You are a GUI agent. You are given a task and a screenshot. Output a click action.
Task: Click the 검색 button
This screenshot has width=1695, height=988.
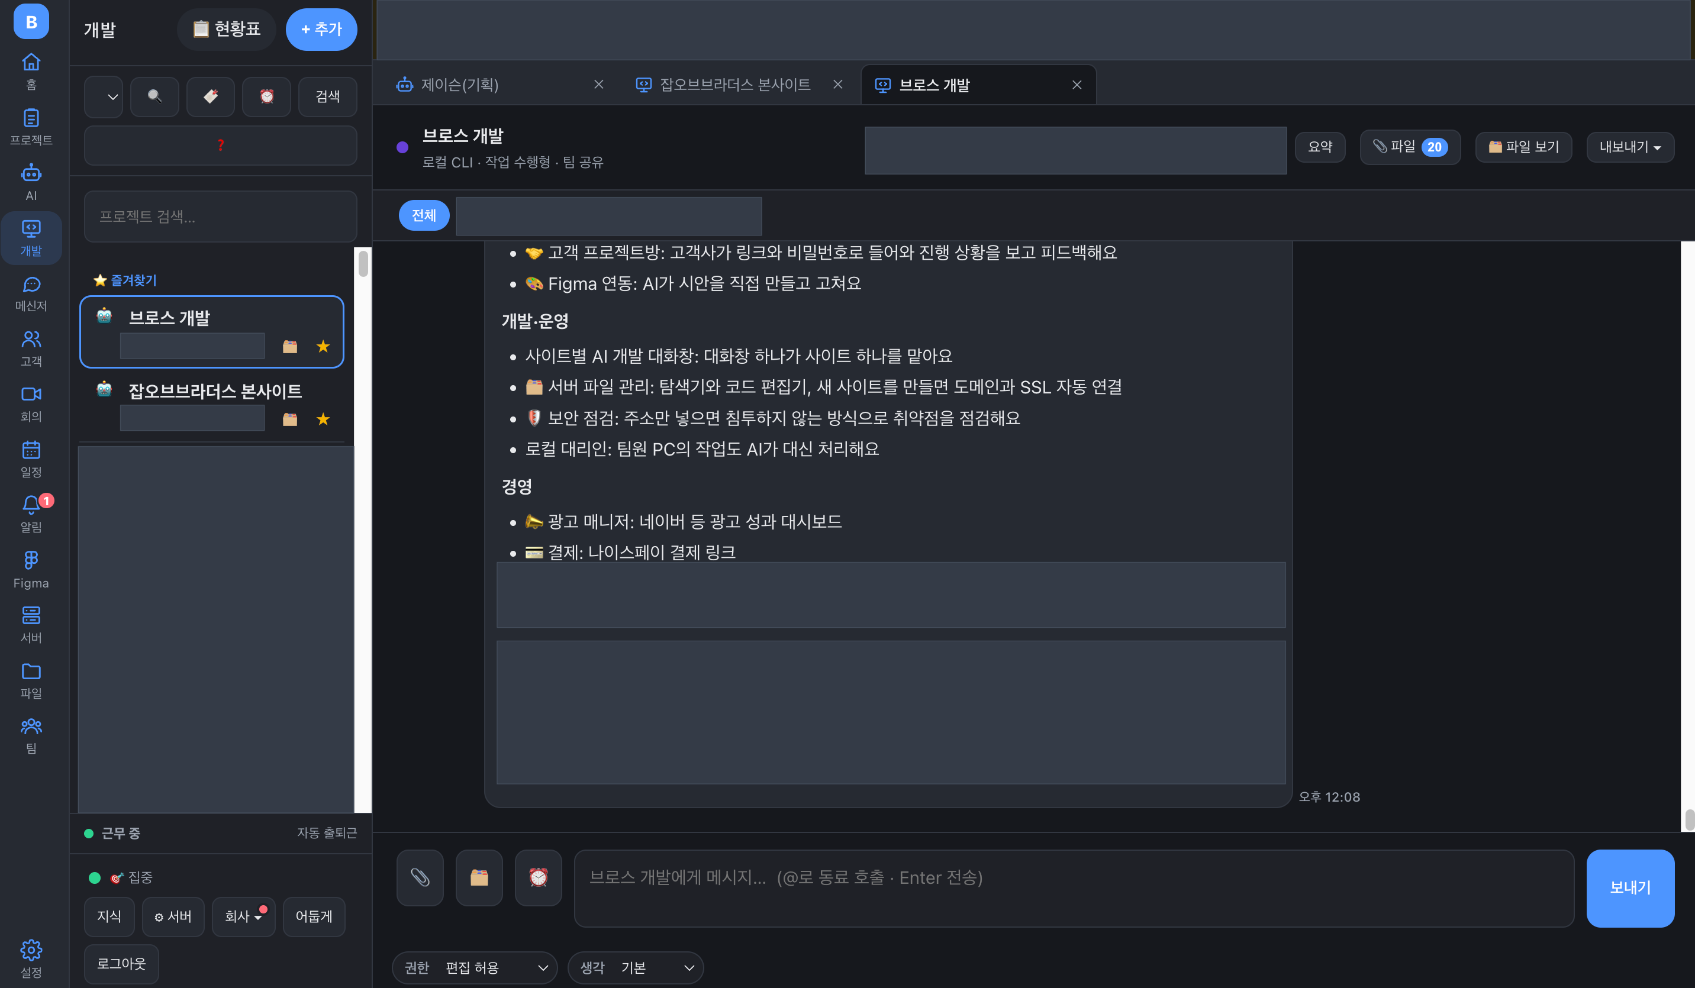327,96
